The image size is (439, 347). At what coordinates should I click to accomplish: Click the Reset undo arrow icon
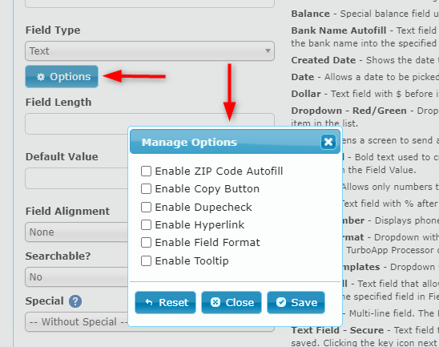(x=149, y=302)
